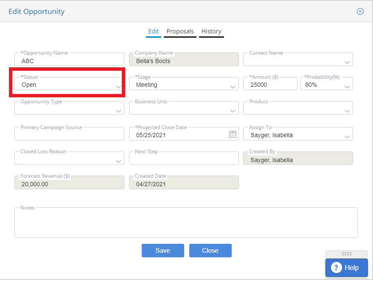Expand the Assign To dropdown
This screenshot has height=284, width=373.
[x=298, y=134]
